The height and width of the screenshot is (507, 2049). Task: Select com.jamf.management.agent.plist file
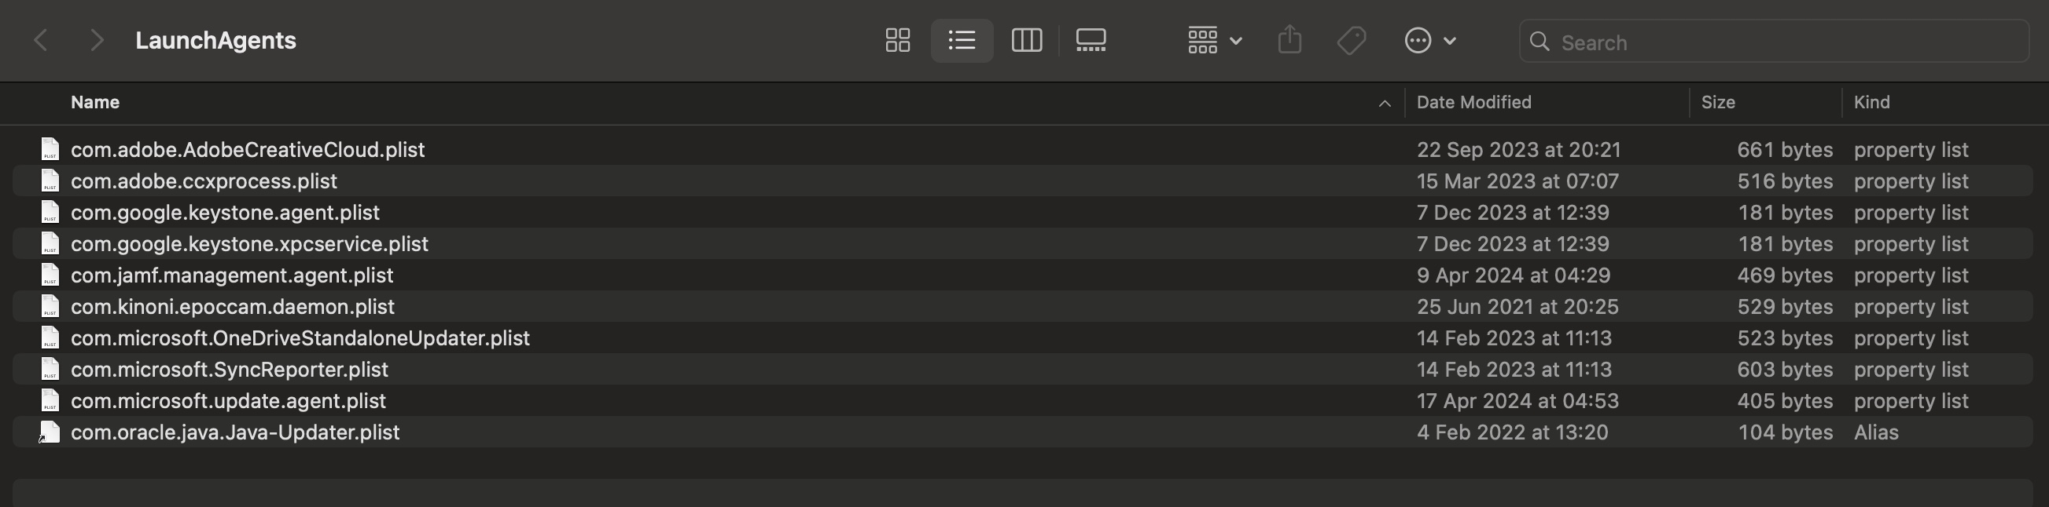click(231, 275)
